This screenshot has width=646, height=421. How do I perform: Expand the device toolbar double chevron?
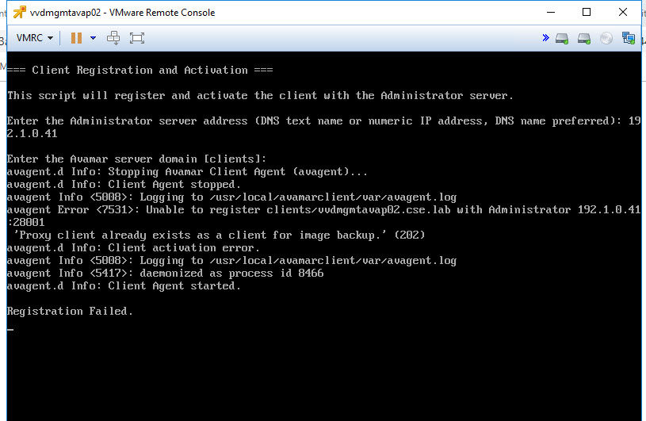(545, 38)
